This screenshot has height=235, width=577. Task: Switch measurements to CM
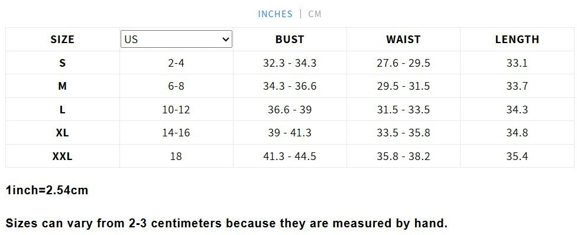315,14
